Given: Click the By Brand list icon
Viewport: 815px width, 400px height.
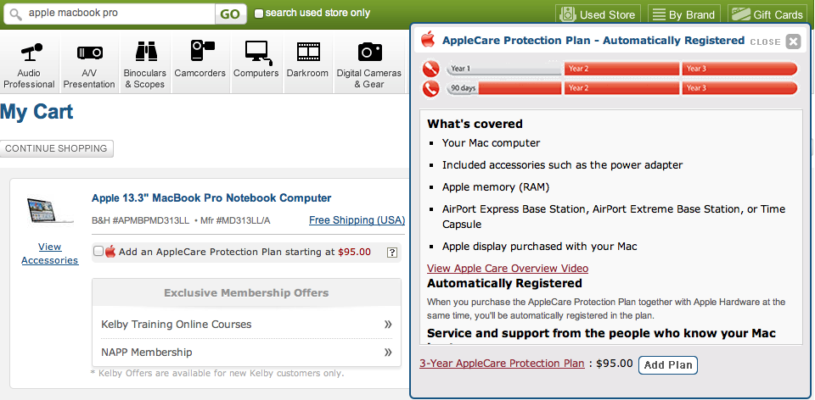Looking at the screenshot, I should [x=659, y=14].
